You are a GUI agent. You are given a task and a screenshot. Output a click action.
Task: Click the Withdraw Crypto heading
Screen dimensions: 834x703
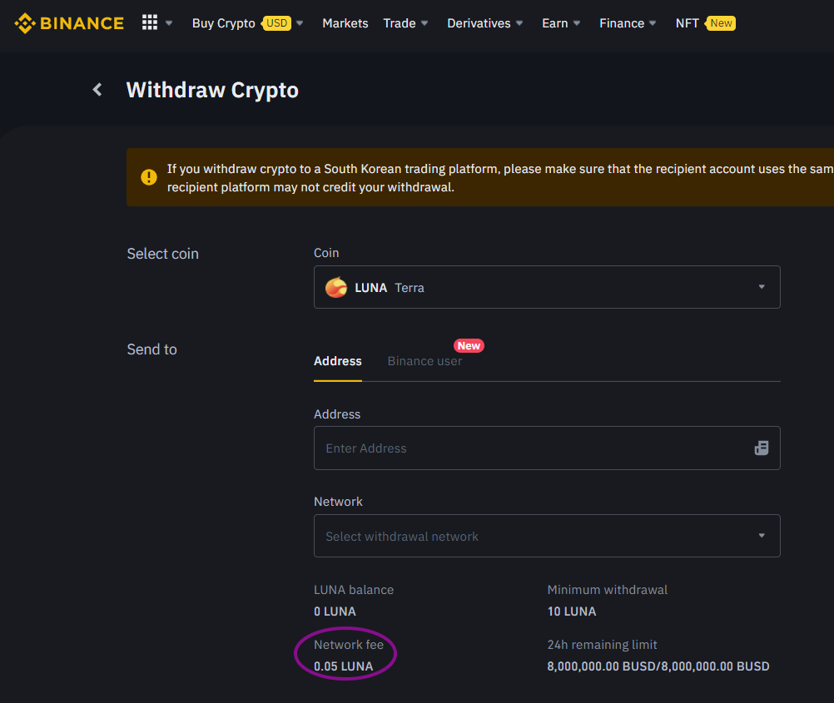212,91
